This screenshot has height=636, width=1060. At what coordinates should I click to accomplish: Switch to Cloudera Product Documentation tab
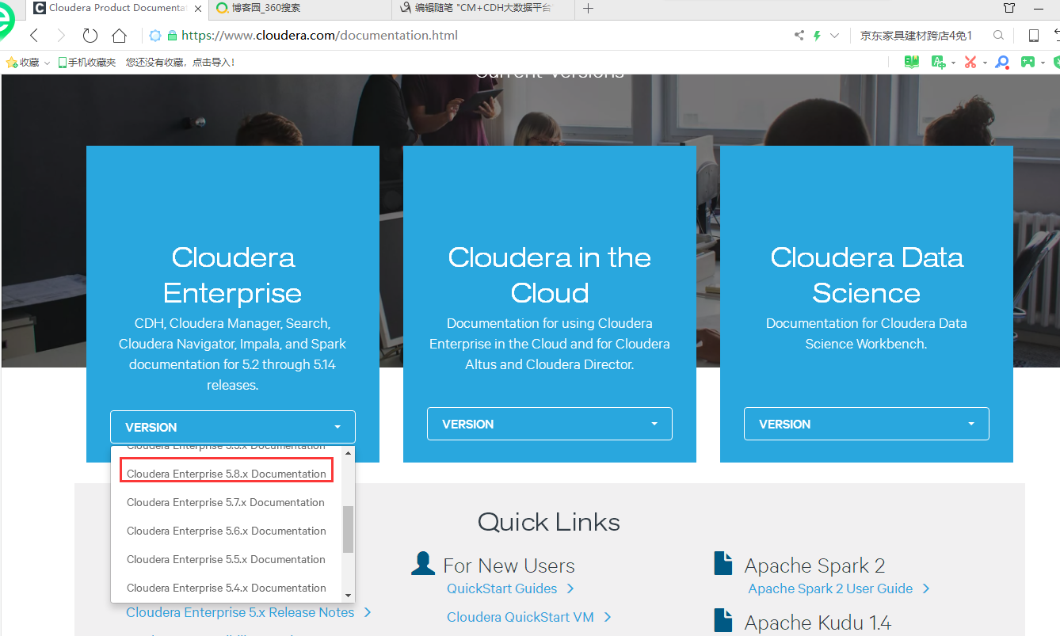coord(119,8)
